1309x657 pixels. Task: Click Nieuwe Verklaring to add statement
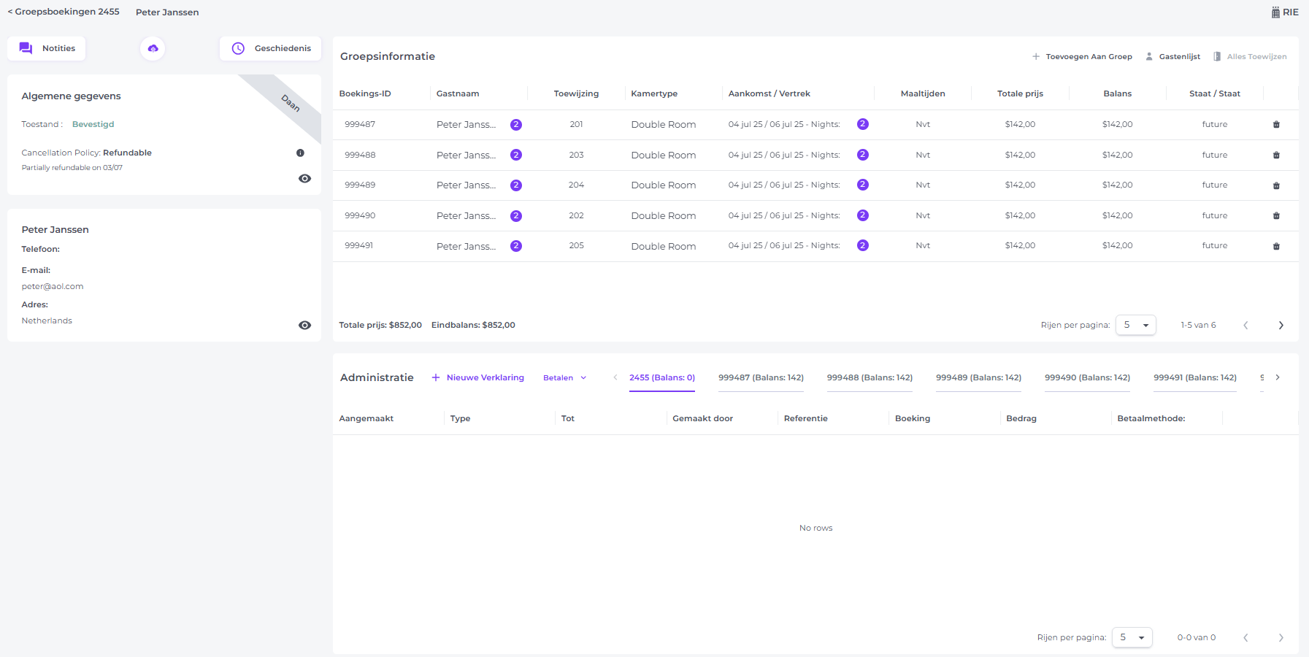(x=477, y=377)
